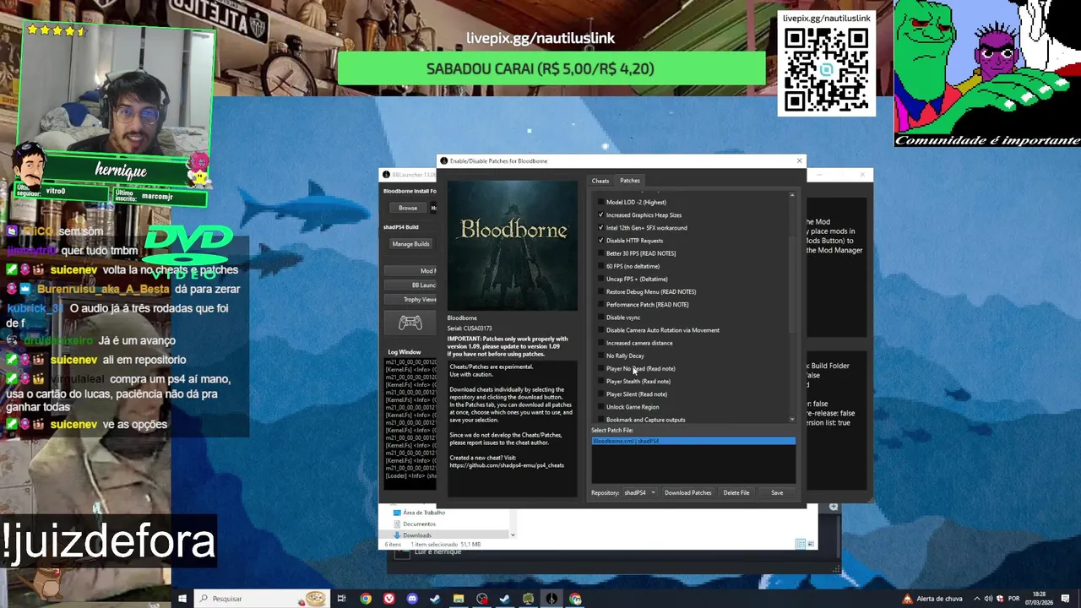Open Trophy Viewer in BBLauncher

(411, 299)
